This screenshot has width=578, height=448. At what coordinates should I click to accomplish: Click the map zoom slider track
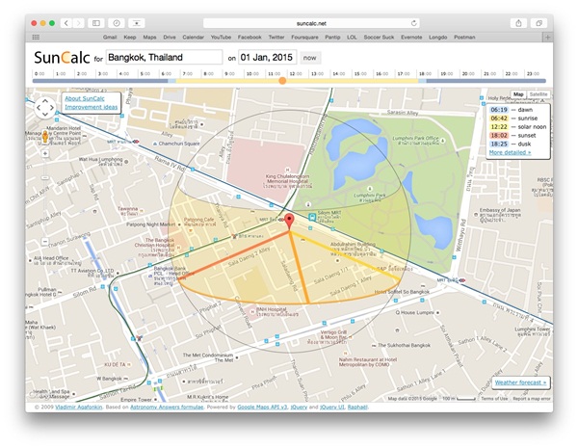point(45,198)
